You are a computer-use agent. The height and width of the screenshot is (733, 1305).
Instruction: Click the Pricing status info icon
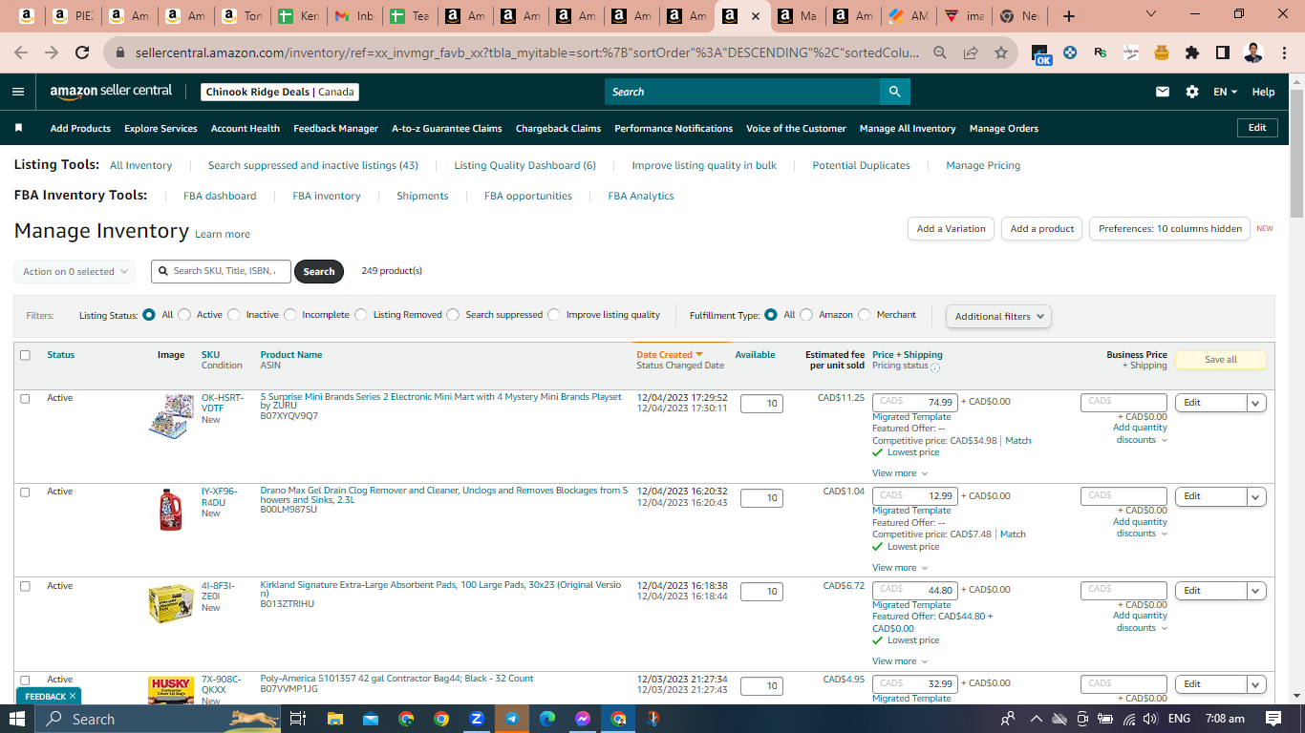[935, 366]
